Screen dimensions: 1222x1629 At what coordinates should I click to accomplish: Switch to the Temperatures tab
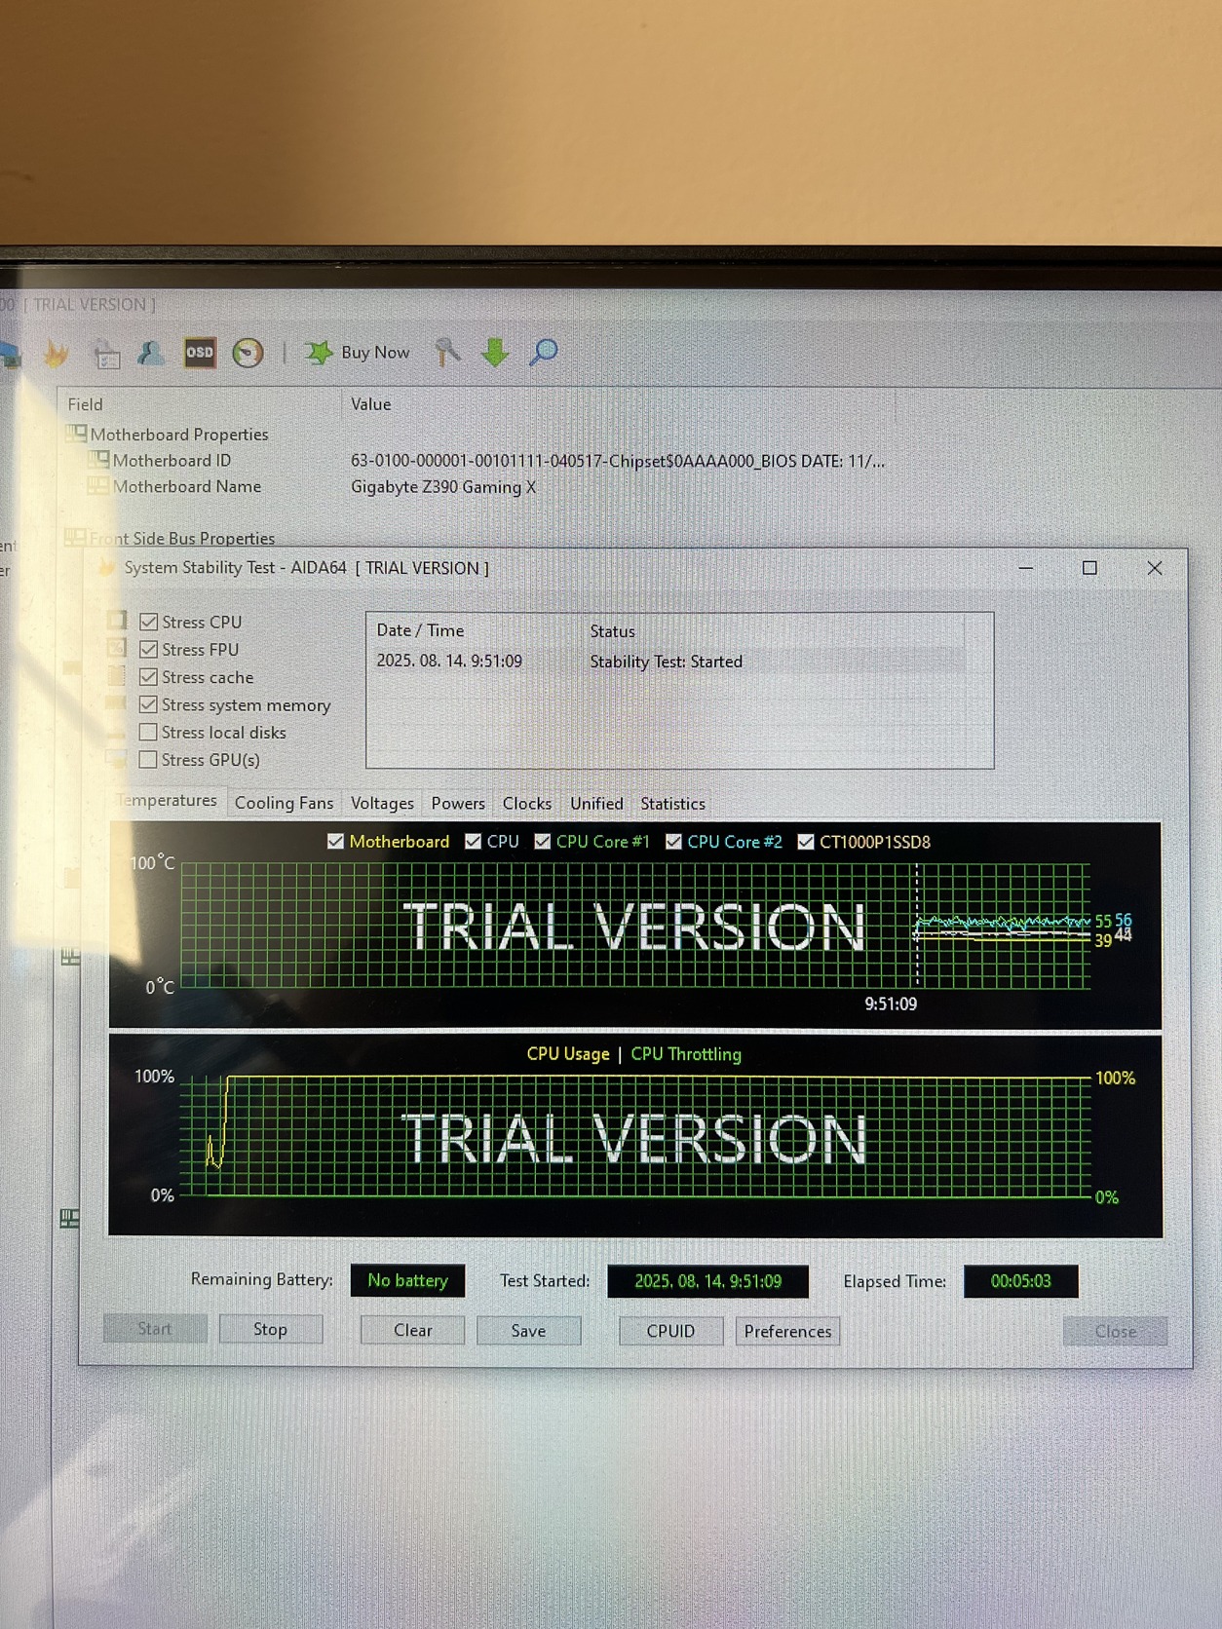tap(168, 800)
